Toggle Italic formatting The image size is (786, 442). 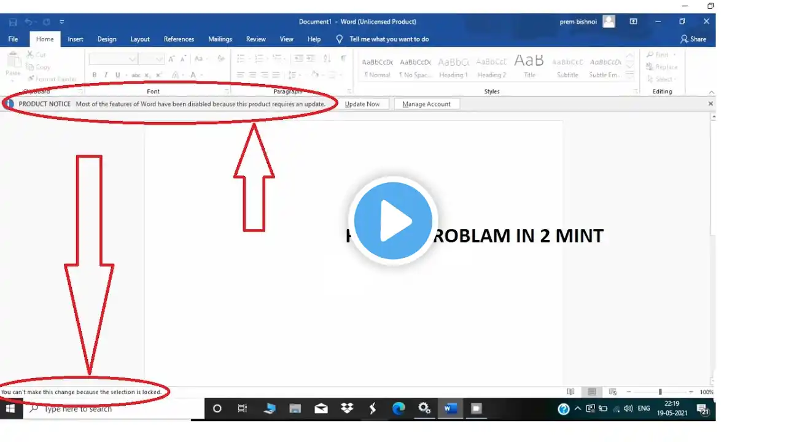[x=106, y=75]
